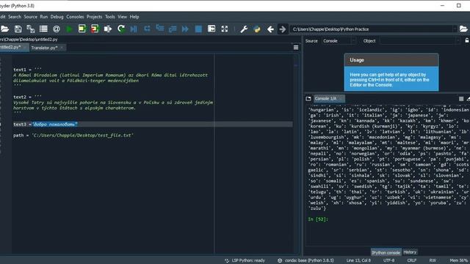Step out and return debug icon
470x264 pixels.
tap(173, 29)
